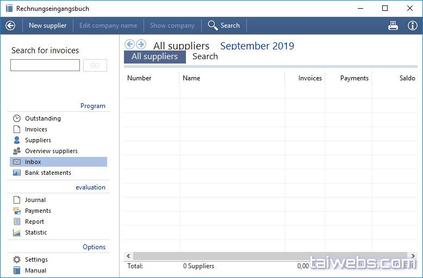The height and width of the screenshot is (278, 423).
Task: Click the Search toolbar button
Action: pyautogui.click(x=224, y=26)
